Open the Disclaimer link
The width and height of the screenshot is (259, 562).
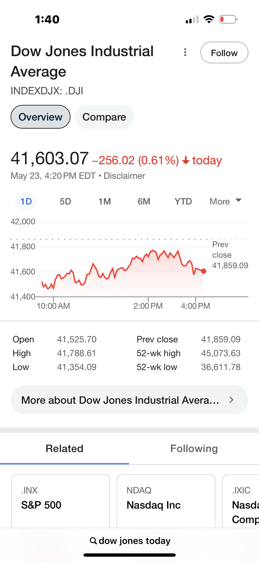124,176
